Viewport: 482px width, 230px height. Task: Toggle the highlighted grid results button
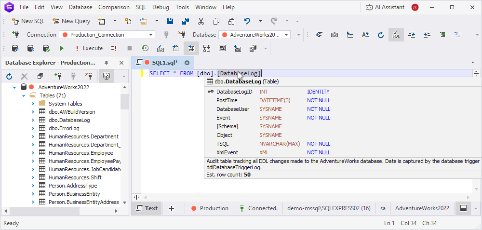[191, 48]
